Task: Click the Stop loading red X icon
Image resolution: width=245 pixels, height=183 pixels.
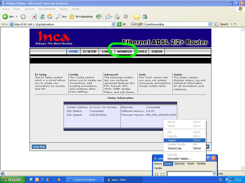Action: click(35, 16)
